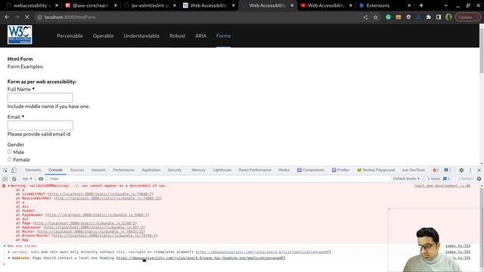Open the Operable nav item

(x=103, y=36)
